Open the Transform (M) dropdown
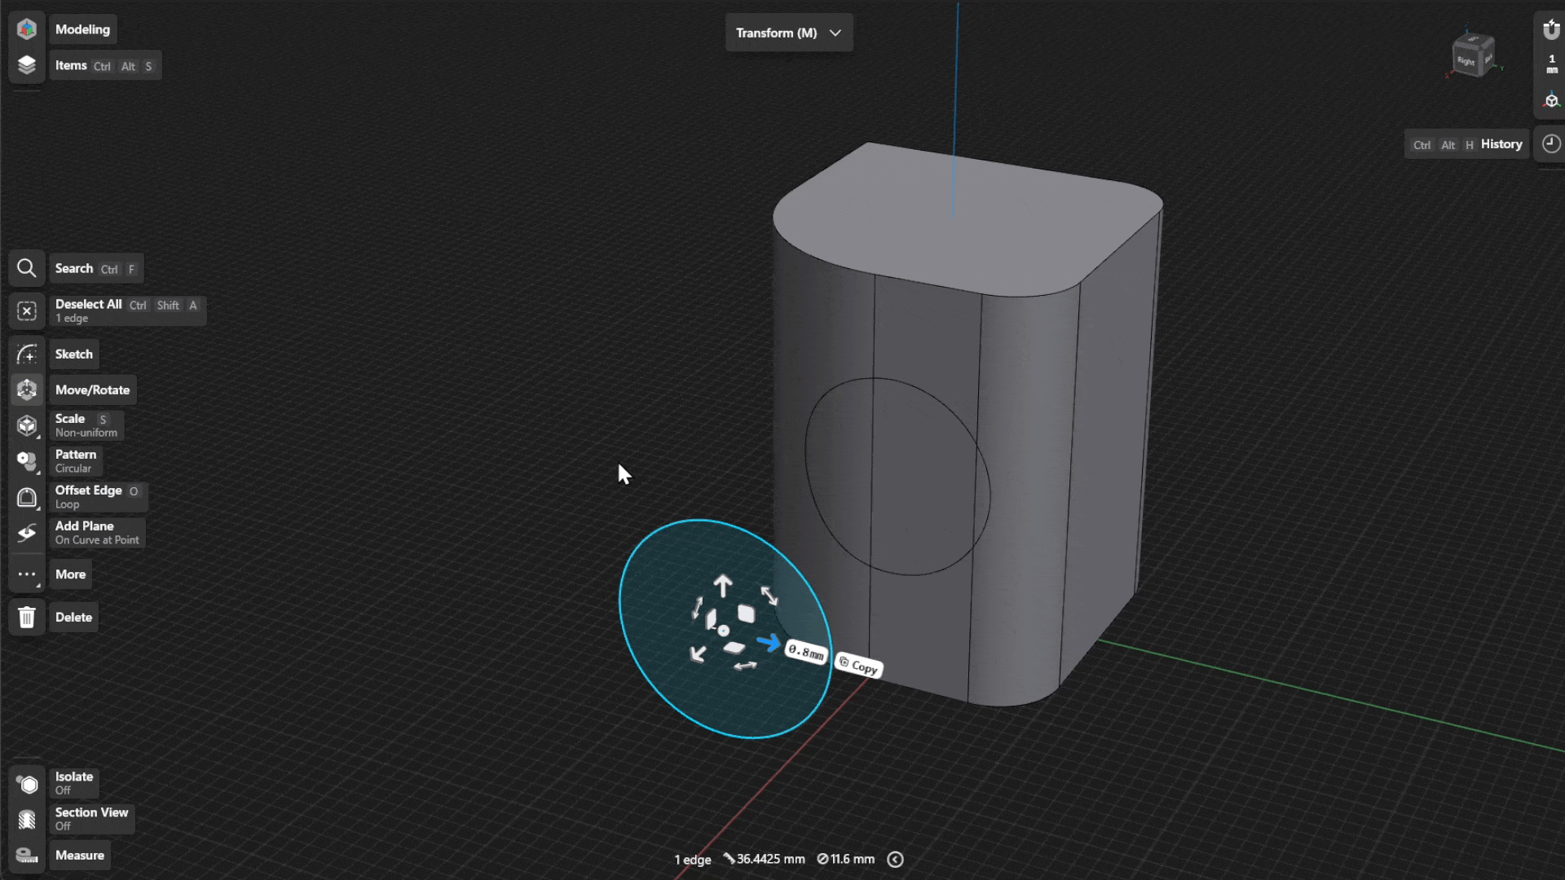The height and width of the screenshot is (880, 1565). [789, 33]
